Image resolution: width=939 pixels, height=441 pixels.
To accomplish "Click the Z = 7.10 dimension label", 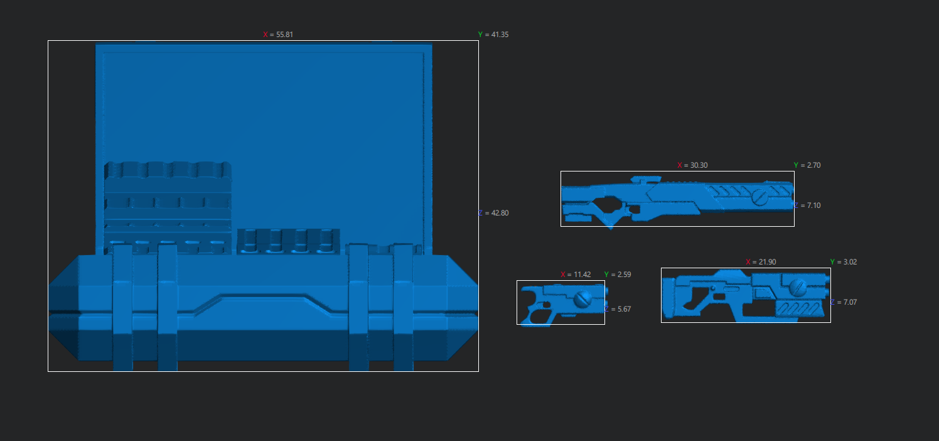I will coord(807,205).
